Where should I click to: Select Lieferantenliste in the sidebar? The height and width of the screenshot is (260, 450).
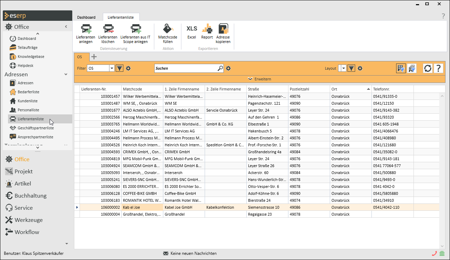[x=40, y=119]
